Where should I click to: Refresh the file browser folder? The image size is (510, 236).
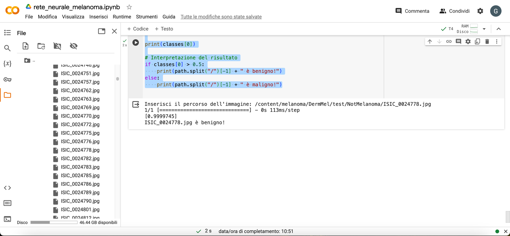(41, 46)
